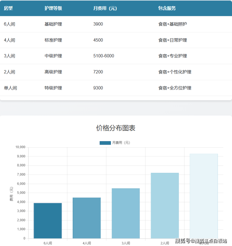The image size is (232, 246).
Task: Click the 6人间 table row cell
Action: coord(9,24)
